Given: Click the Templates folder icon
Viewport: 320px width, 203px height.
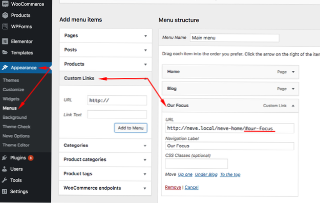Looking at the screenshot, I should point(5,52).
